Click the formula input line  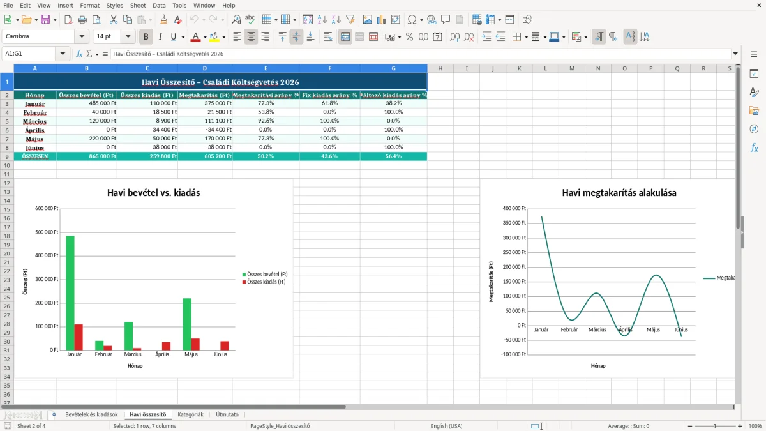(x=420, y=54)
